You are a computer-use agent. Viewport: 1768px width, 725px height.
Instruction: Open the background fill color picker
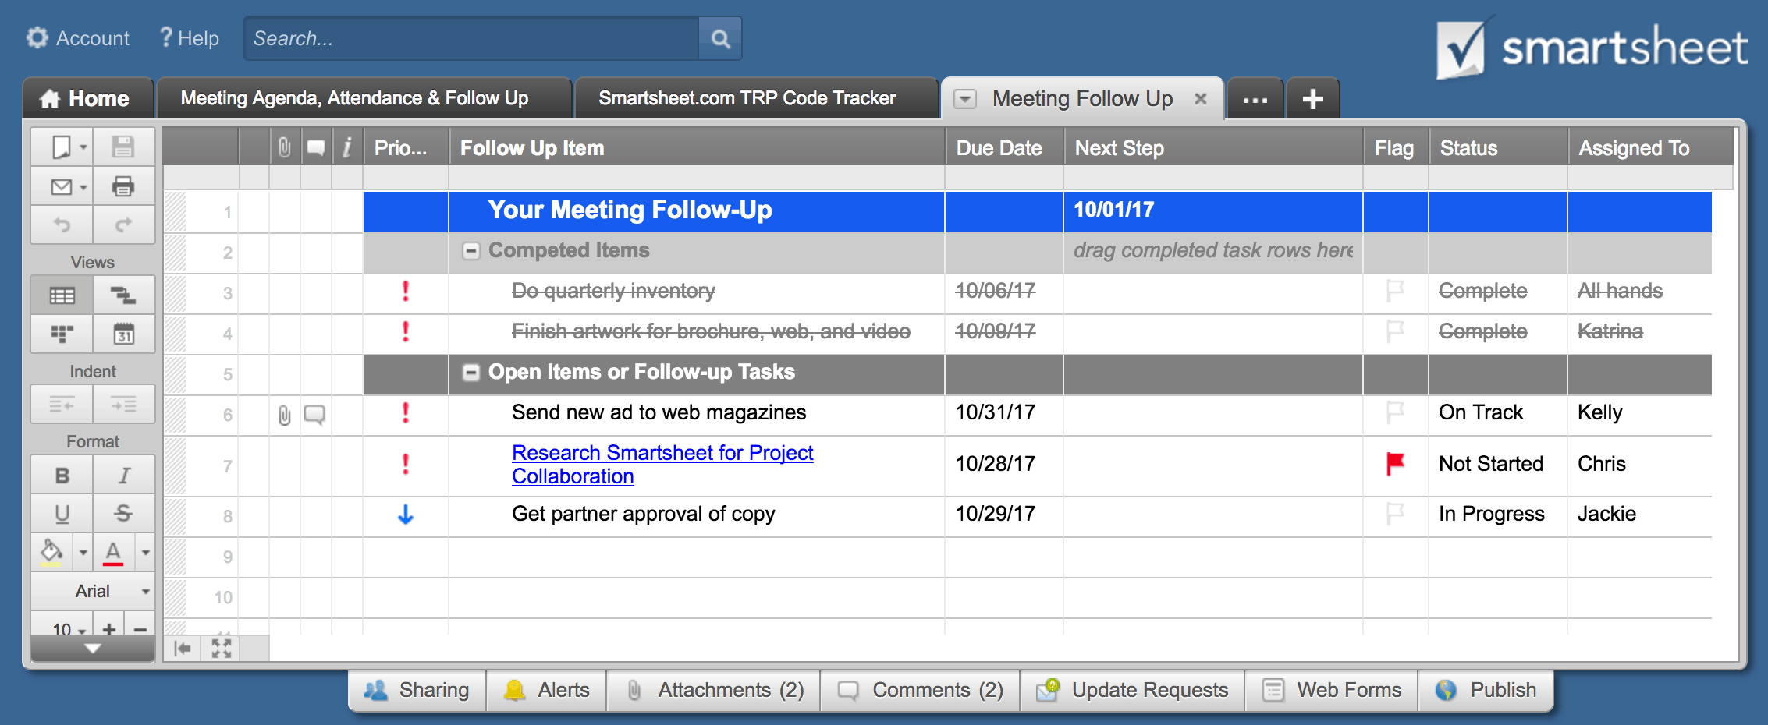pos(51,552)
